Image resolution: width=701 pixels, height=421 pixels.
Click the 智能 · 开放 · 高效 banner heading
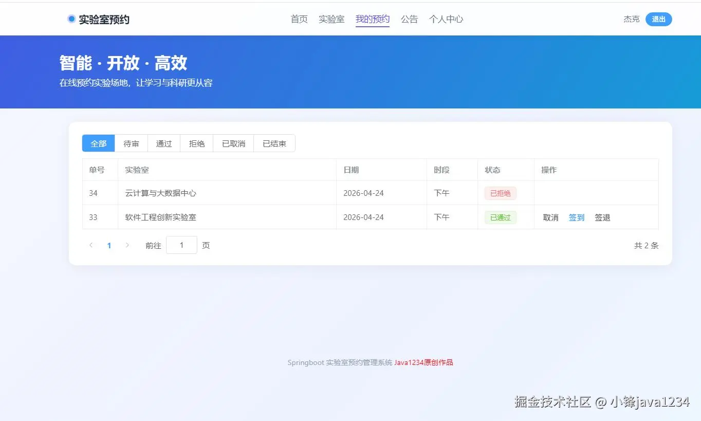(123, 63)
